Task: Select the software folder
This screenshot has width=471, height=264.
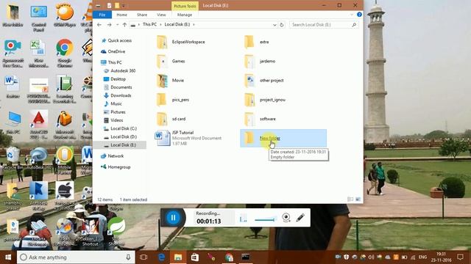Action: [260, 119]
